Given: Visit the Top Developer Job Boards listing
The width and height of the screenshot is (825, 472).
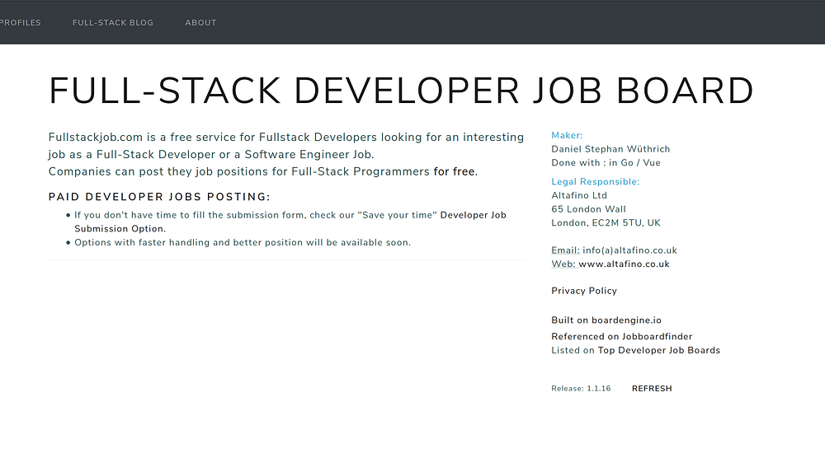Looking at the screenshot, I should [659, 350].
